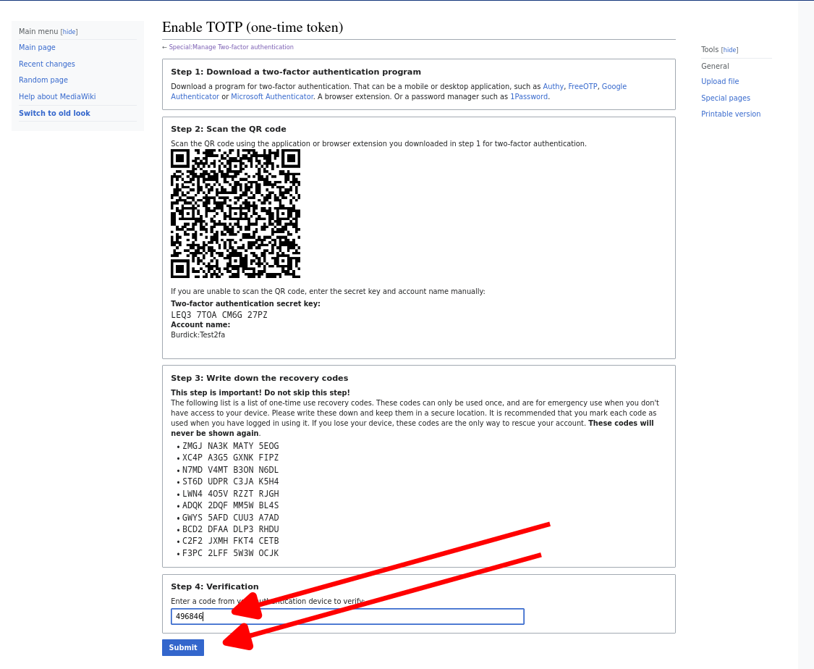
Task: Return to Special:Manage Two-factor authentication
Action: click(231, 47)
